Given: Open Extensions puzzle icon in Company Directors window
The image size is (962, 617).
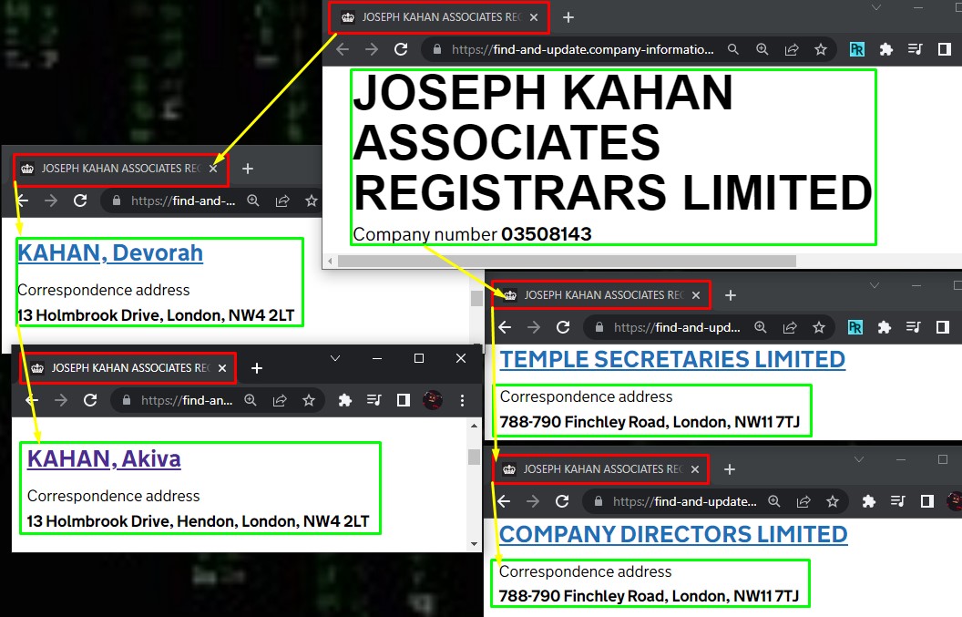Looking at the screenshot, I should [x=869, y=501].
